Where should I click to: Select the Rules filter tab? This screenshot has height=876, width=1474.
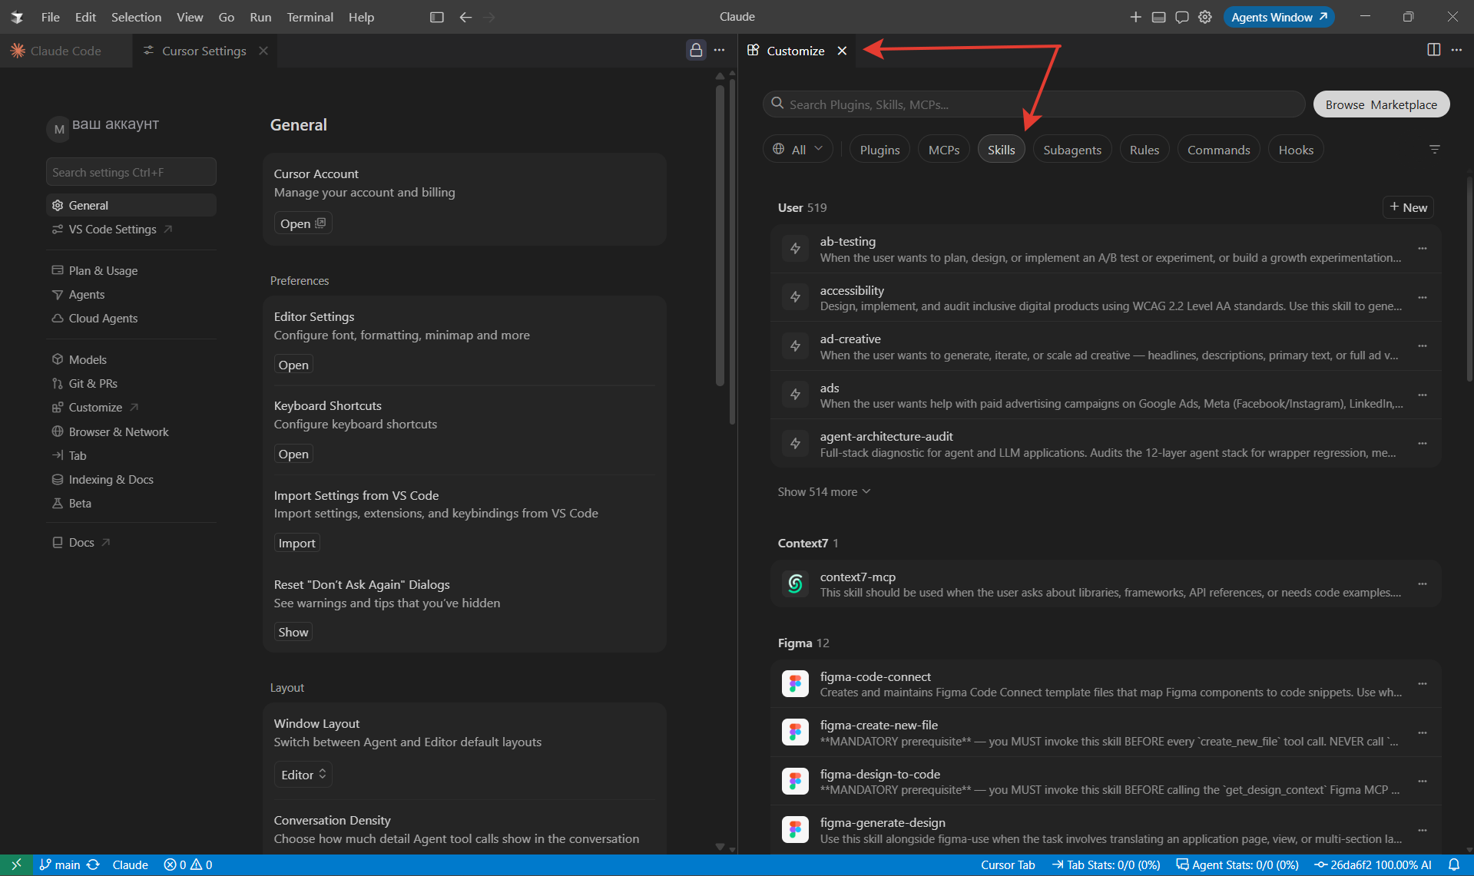click(1144, 150)
